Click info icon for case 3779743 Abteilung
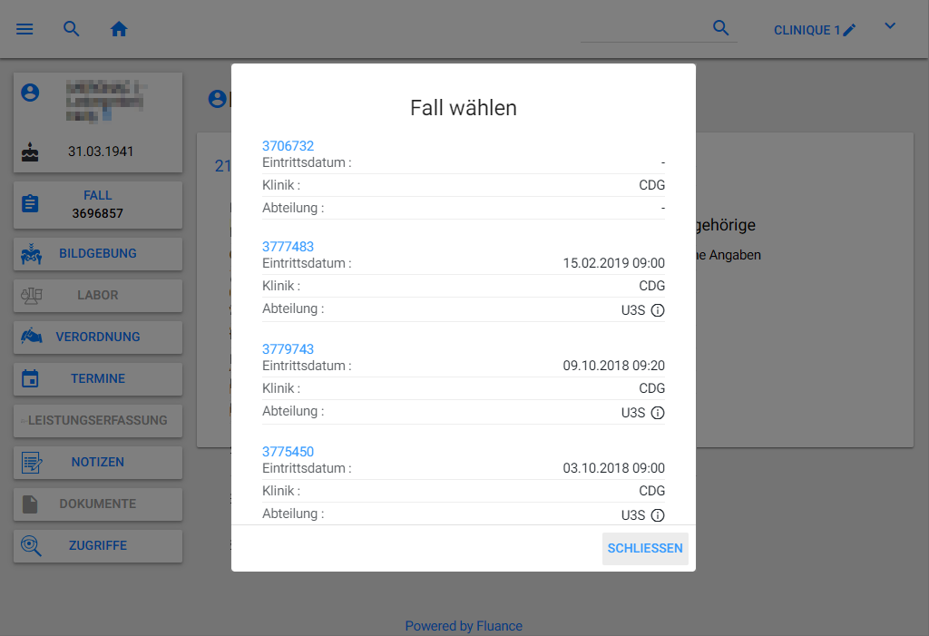This screenshot has height=636, width=929. click(658, 413)
